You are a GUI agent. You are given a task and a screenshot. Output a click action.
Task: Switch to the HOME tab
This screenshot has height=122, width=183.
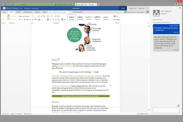pos(11,12)
